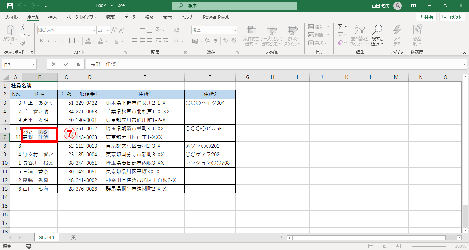This screenshot has width=469, height=250.
Task: Click the Decrease Decimal icon
Action: coord(234,41)
